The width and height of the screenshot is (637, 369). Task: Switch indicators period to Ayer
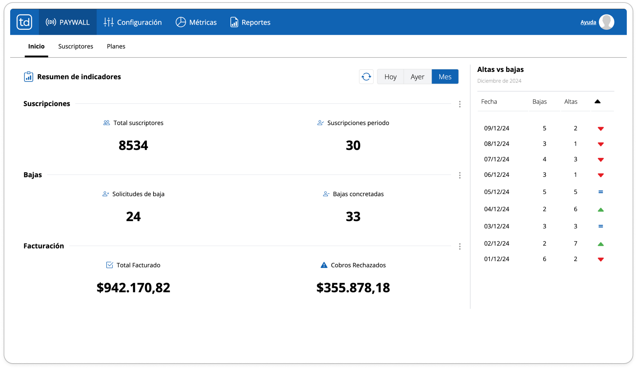tap(418, 77)
